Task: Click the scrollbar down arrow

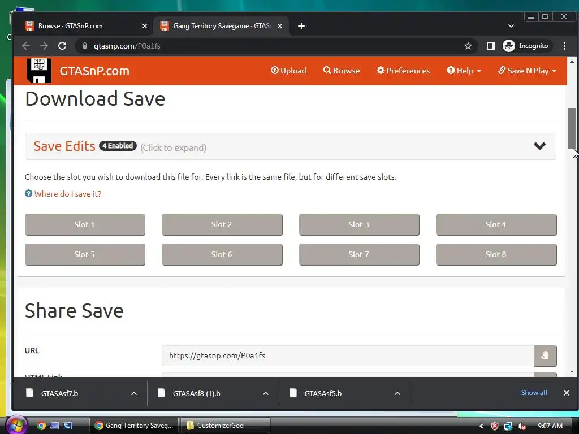Action: 572,372
